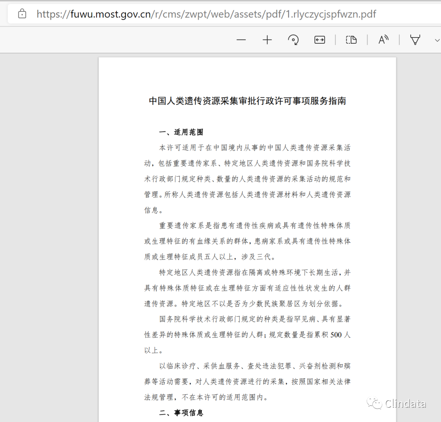Viewport: 441px width, 422px height.
Task: Select the Draw pen tool
Action: tap(415, 40)
